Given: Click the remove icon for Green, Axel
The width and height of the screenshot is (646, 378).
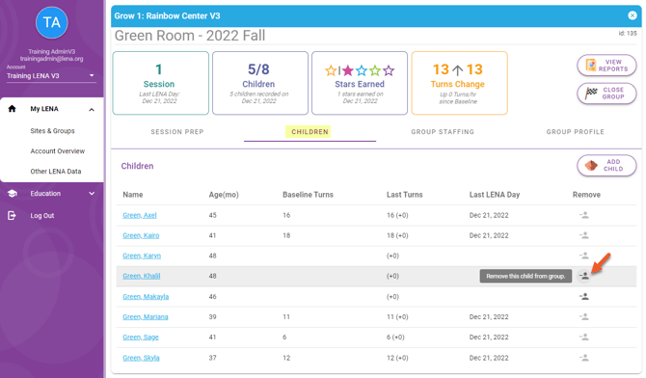Looking at the screenshot, I should click(x=583, y=215).
